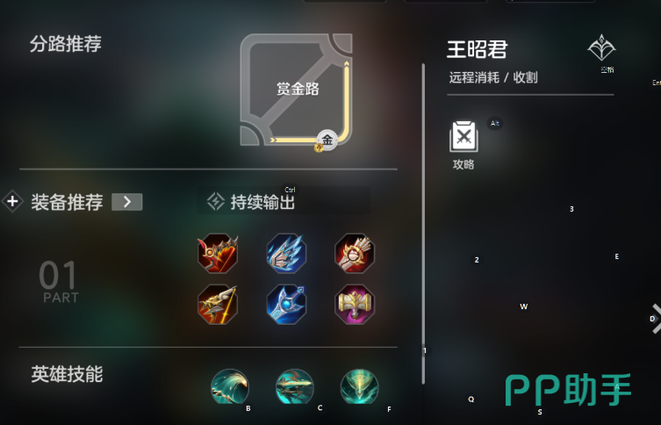Click the 王昭君 hero name
This screenshot has height=425, width=661.
(478, 49)
